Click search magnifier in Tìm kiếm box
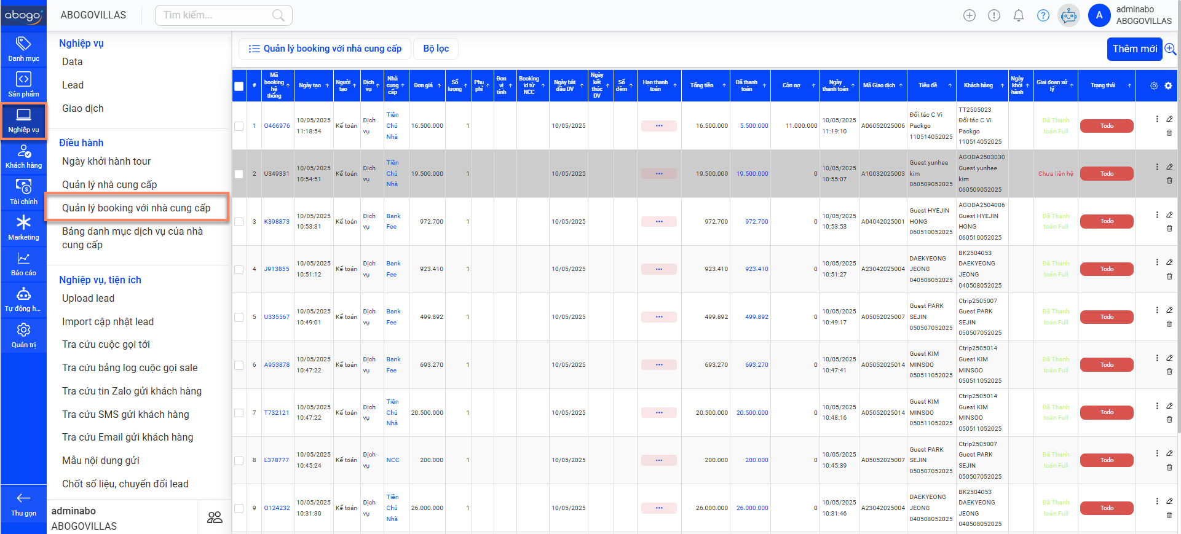 278,15
